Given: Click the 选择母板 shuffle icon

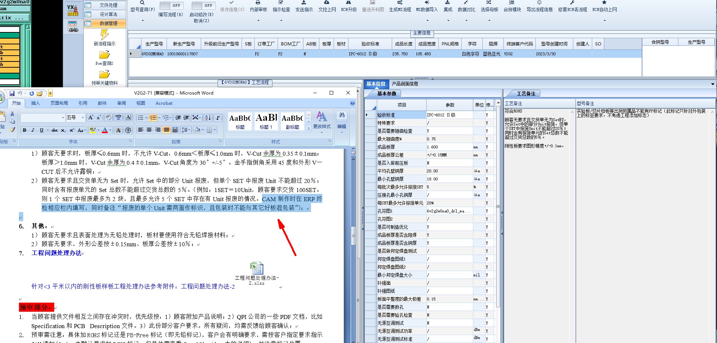Looking at the screenshot, I should coord(489,3).
